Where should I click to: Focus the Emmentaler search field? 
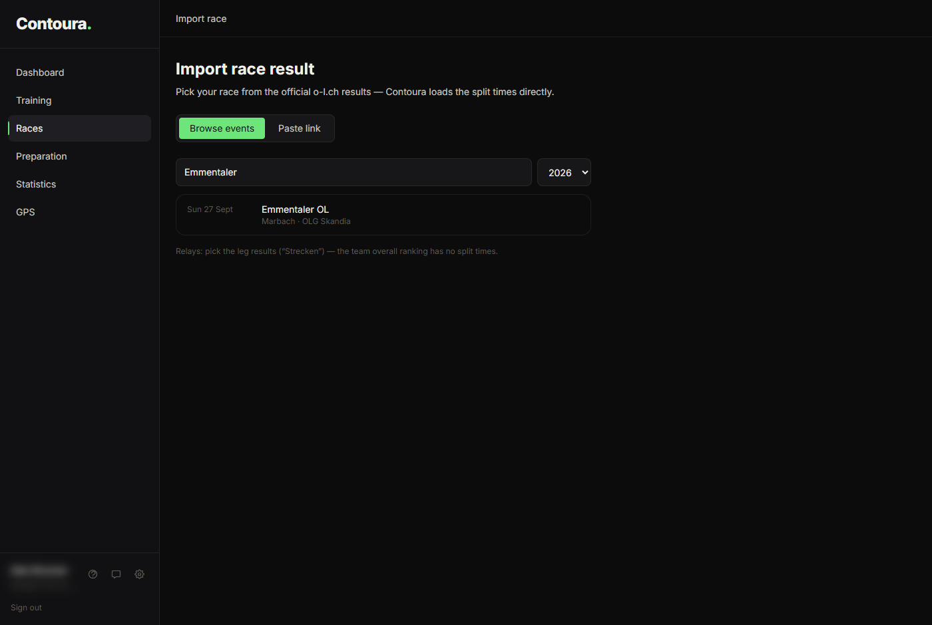[353, 172]
